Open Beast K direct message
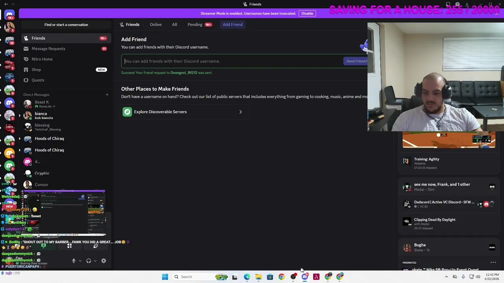 (66, 104)
